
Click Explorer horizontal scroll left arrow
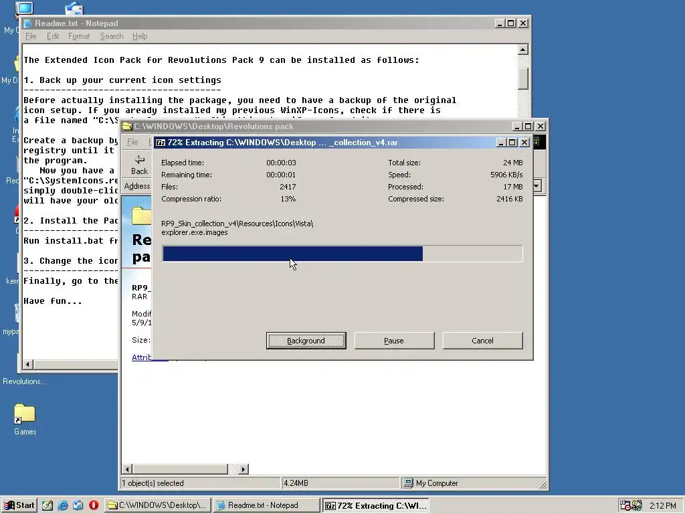(x=126, y=469)
